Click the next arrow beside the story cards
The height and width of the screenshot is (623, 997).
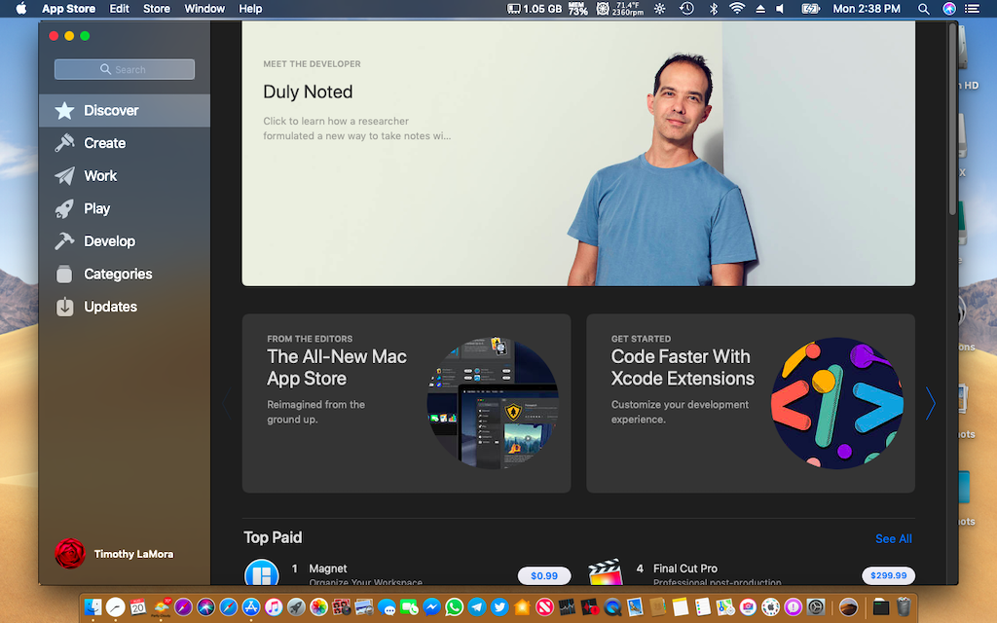(x=930, y=403)
